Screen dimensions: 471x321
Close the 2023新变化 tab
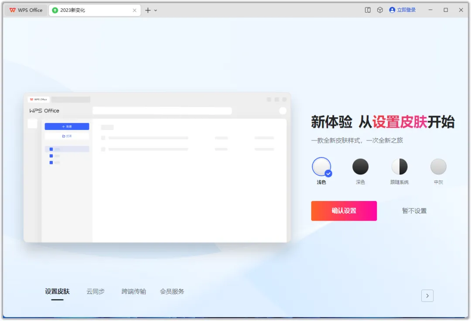click(x=134, y=10)
